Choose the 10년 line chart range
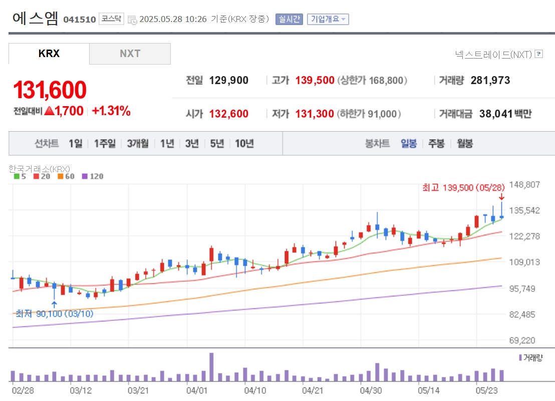555x401 pixels. 244,144
